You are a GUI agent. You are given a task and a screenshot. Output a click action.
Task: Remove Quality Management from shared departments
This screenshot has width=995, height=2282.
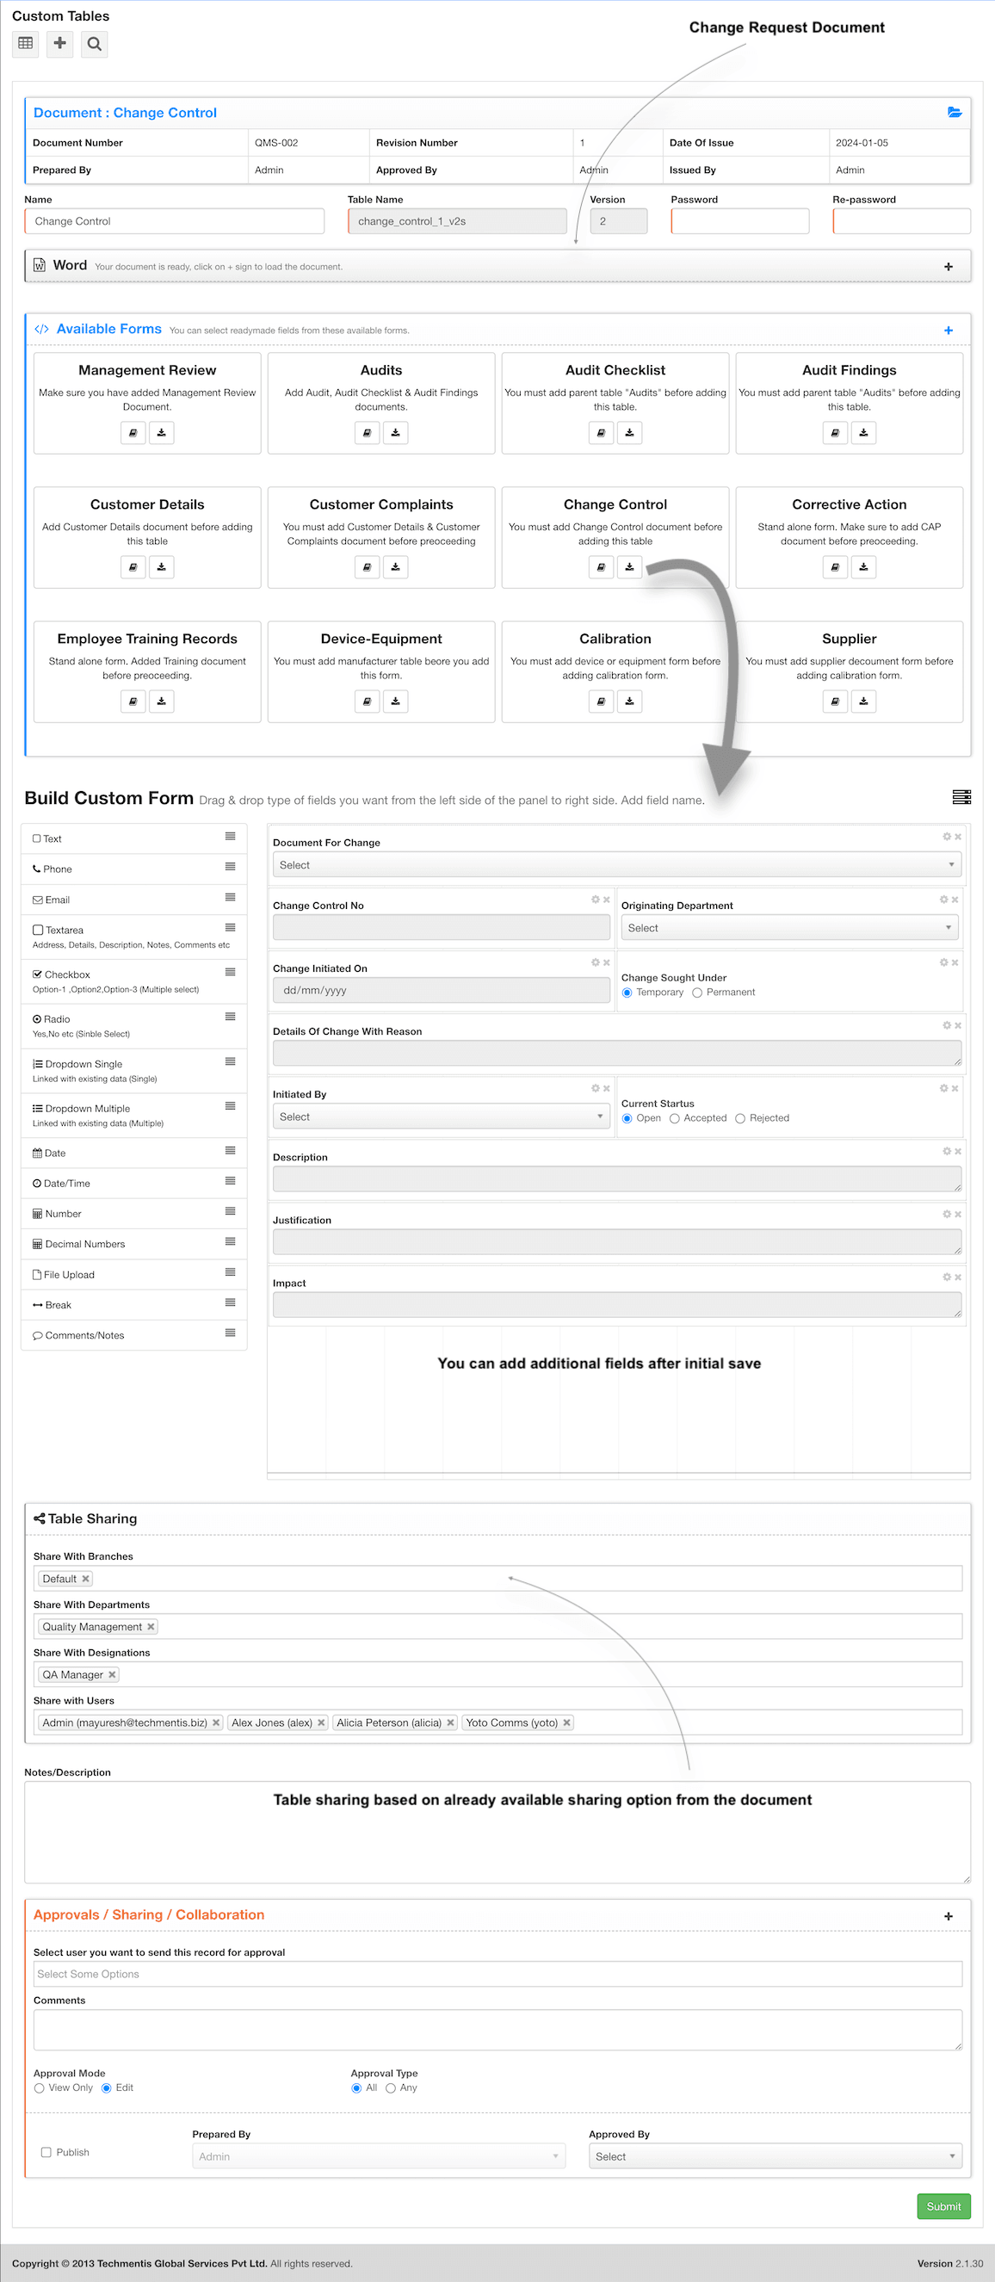pyautogui.click(x=151, y=1626)
